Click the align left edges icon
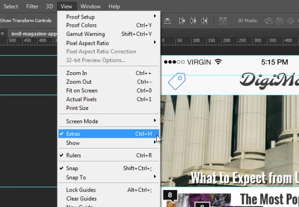The height and width of the screenshot is (207, 299). (182, 21)
